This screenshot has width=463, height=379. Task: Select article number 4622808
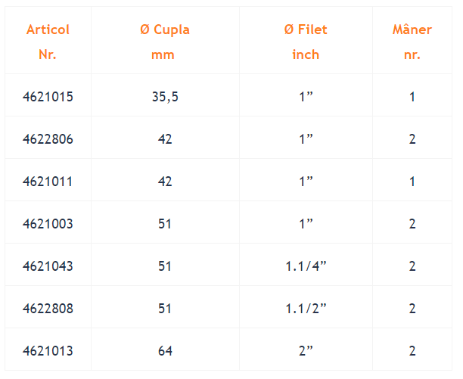(48, 309)
